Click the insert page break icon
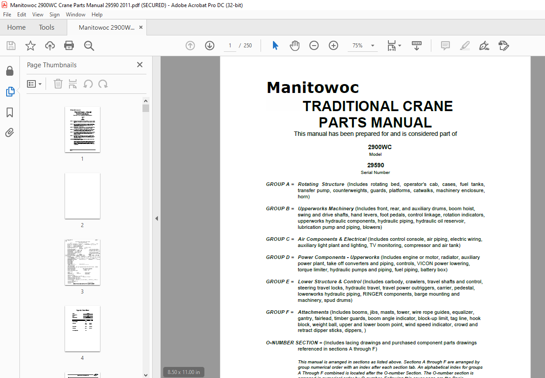The width and height of the screenshot is (545, 378). point(73,84)
